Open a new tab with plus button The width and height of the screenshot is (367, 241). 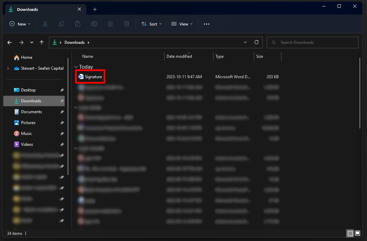tap(95, 10)
